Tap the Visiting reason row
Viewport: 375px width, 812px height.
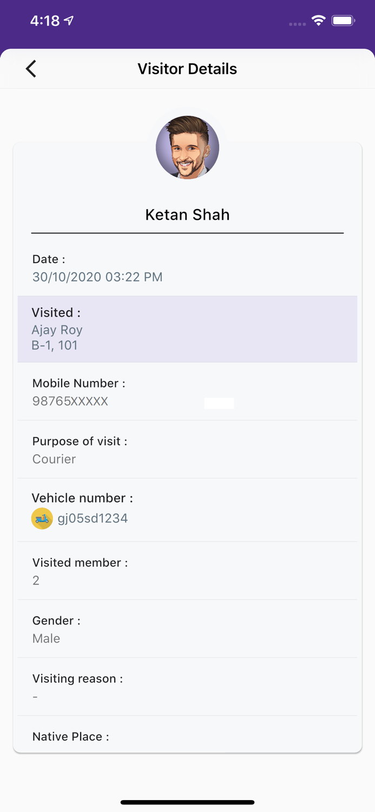[x=187, y=687]
